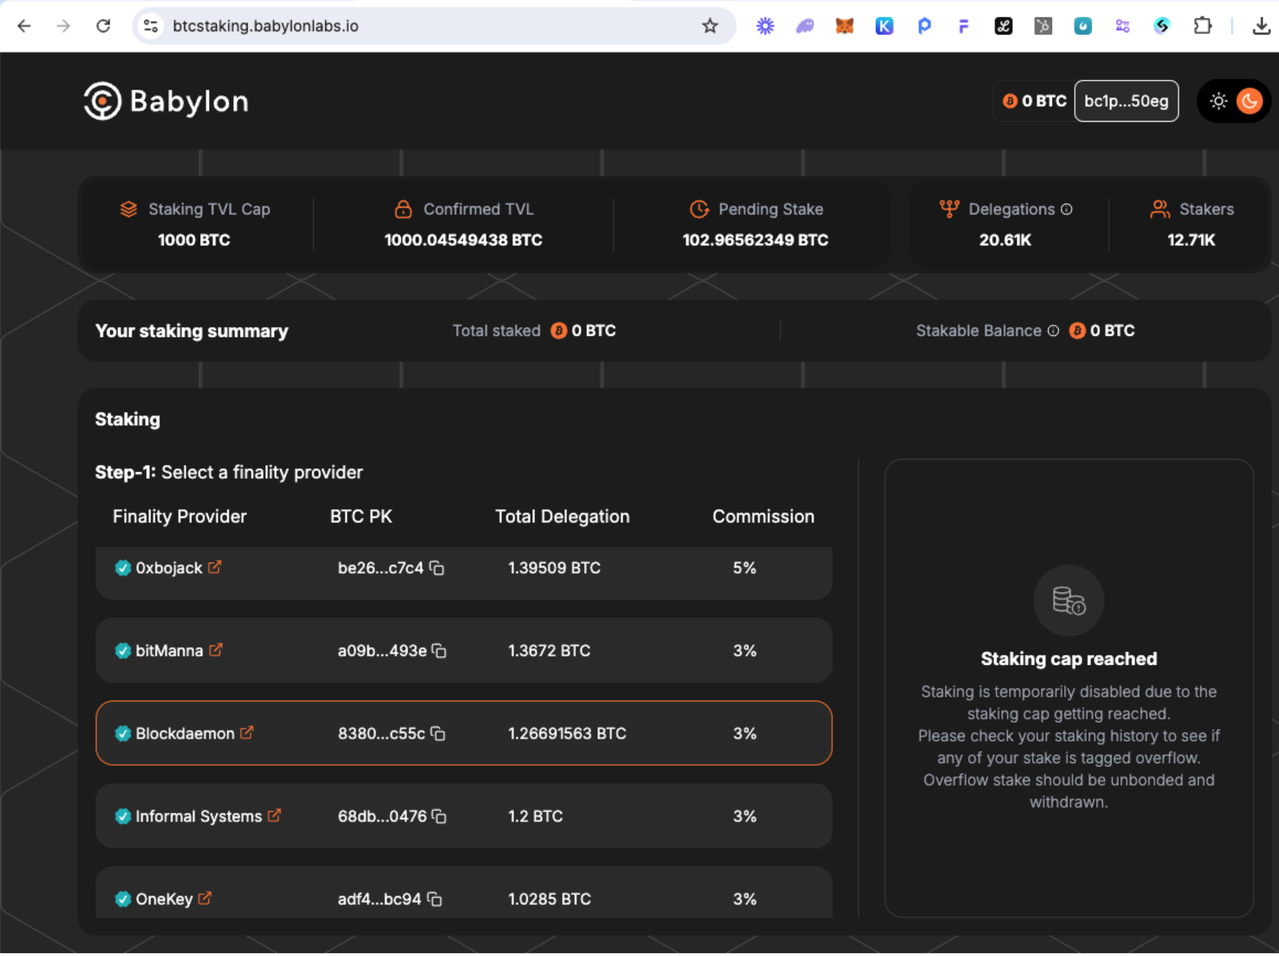1279x956 pixels.
Task: Open the MetaMask fox extension
Action: click(845, 26)
